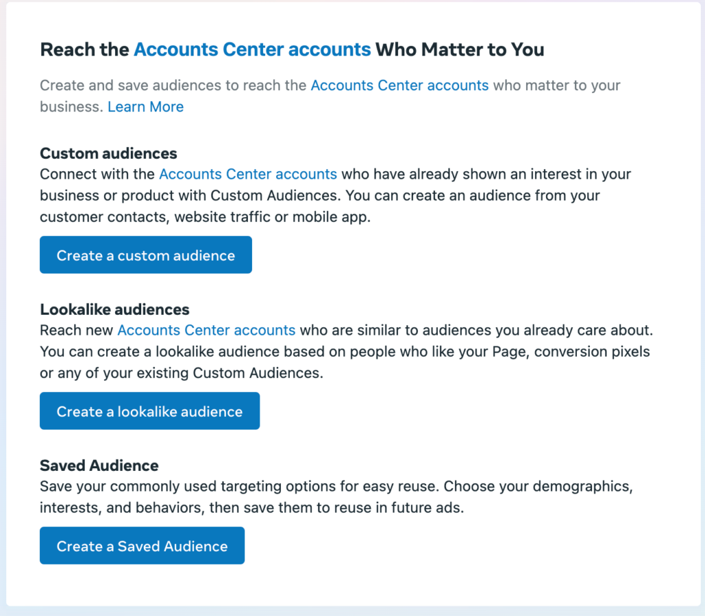The image size is (705, 616).
Task: Click 'or any of your existing Custom Audiences' line
Action: (181, 373)
